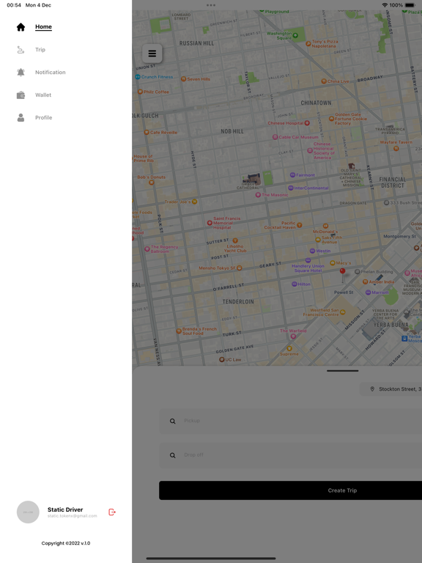Open the Profile menu item
The width and height of the screenshot is (422, 563).
[43, 117]
